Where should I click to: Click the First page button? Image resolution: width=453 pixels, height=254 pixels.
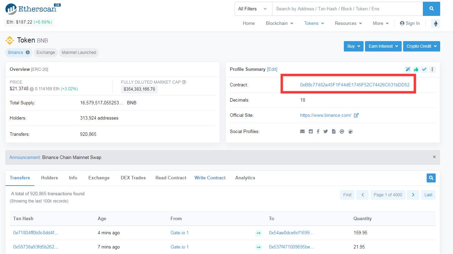(347, 195)
